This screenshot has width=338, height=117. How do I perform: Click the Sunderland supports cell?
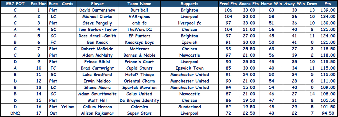click(189, 107)
